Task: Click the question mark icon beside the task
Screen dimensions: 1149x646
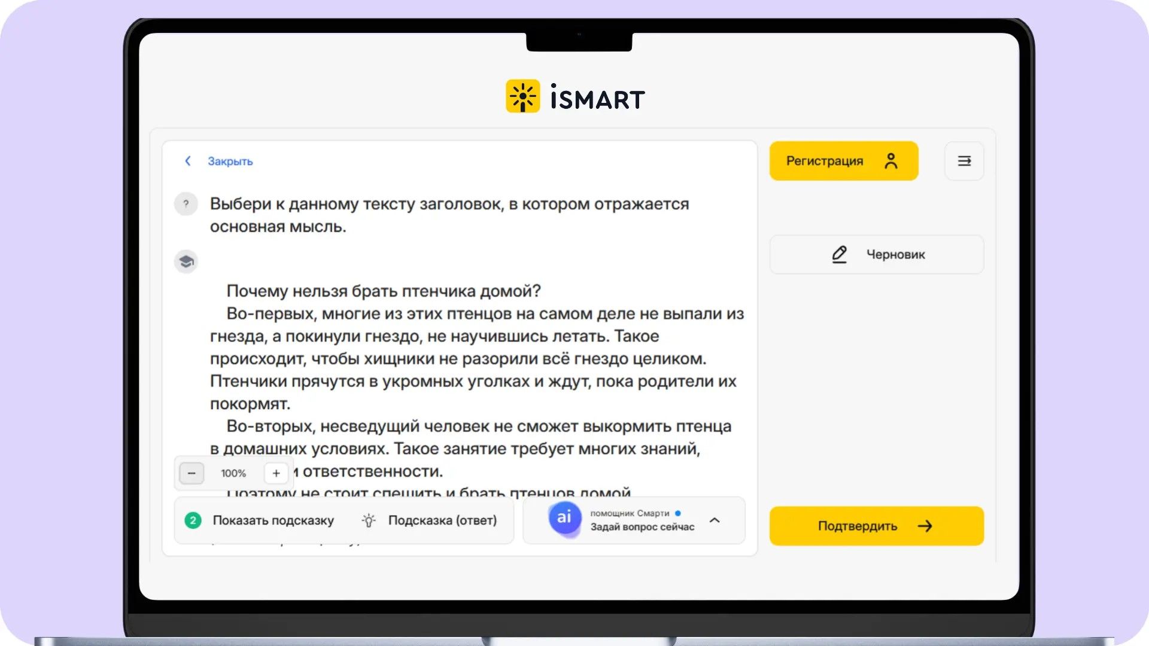Action: click(186, 204)
